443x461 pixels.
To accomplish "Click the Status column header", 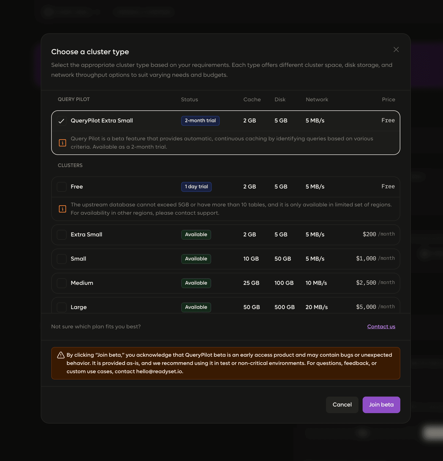I will coord(189,100).
